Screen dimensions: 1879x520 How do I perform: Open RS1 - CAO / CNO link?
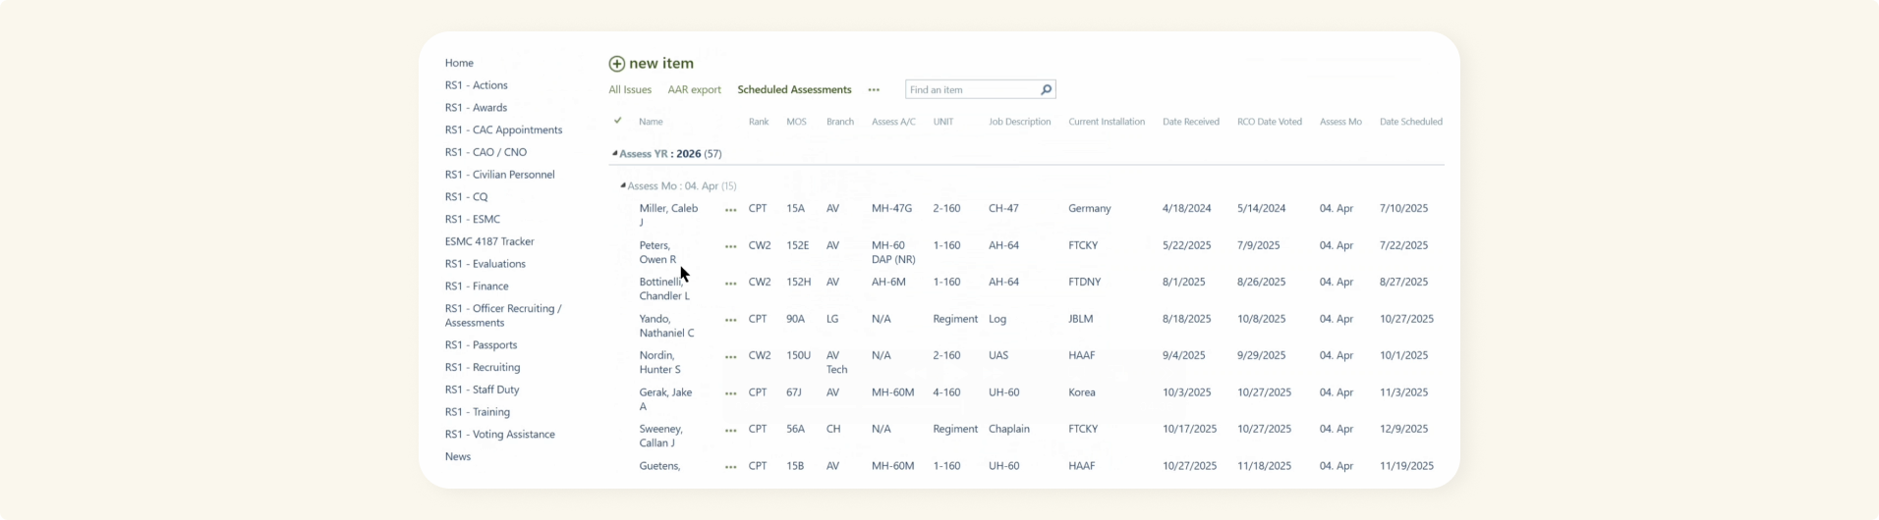(485, 152)
